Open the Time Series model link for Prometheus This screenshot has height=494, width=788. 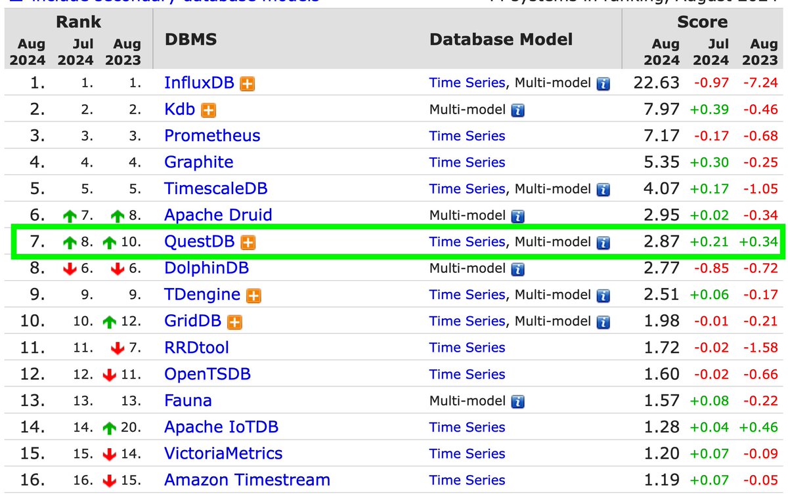click(466, 136)
